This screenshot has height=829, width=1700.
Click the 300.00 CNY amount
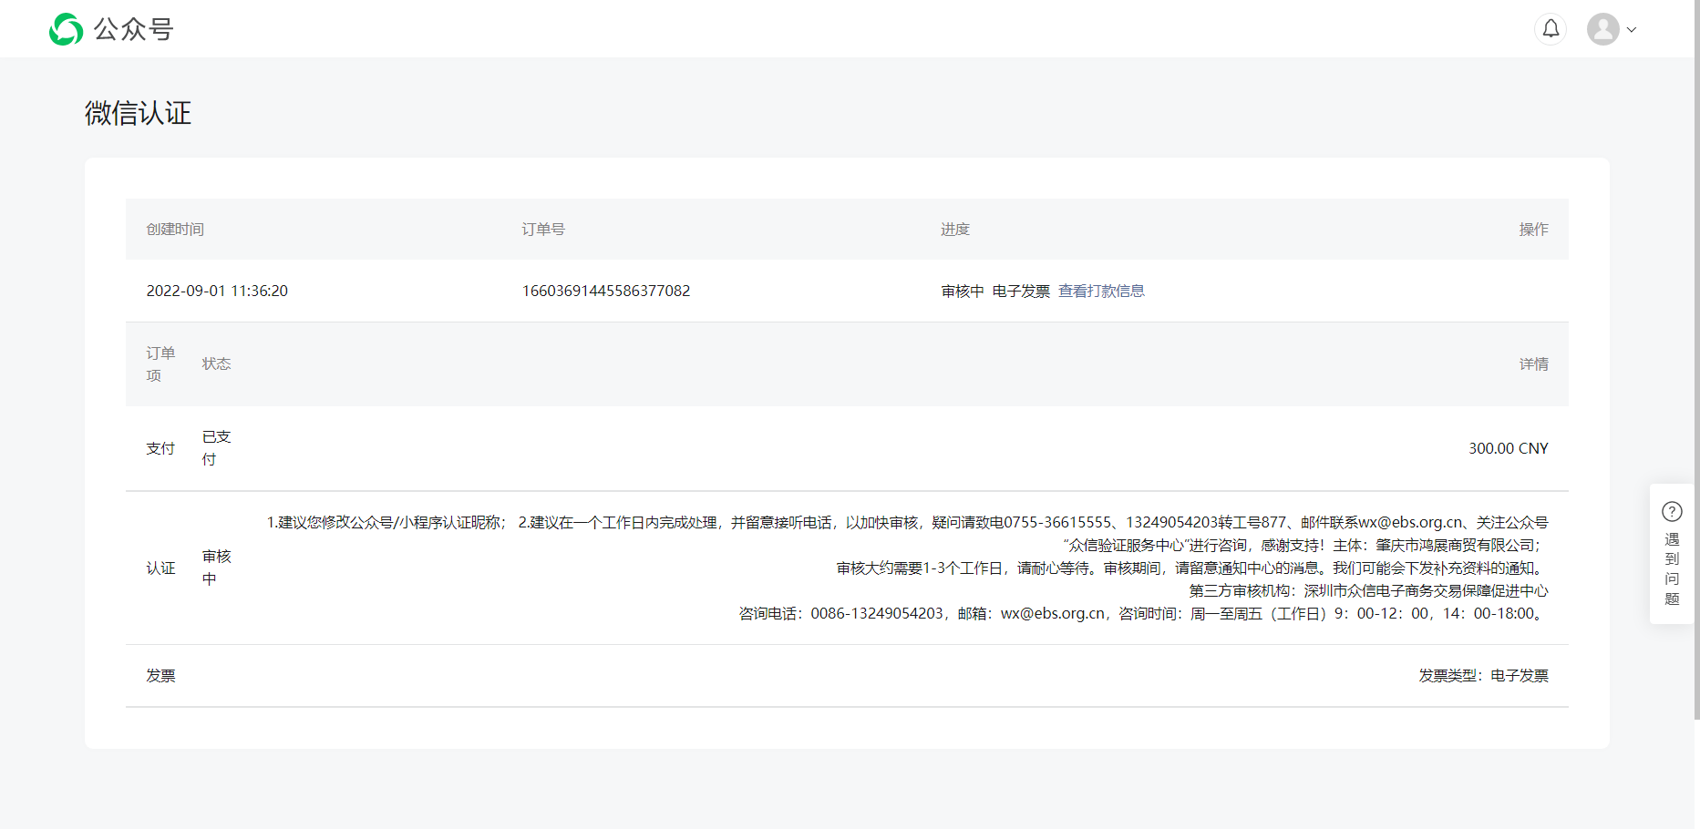1508,448
